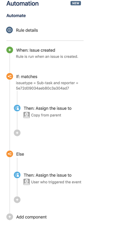Click the Copy from parent text

(46, 115)
